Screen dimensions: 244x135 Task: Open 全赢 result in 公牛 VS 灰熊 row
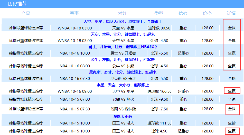[x=232, y=66]
